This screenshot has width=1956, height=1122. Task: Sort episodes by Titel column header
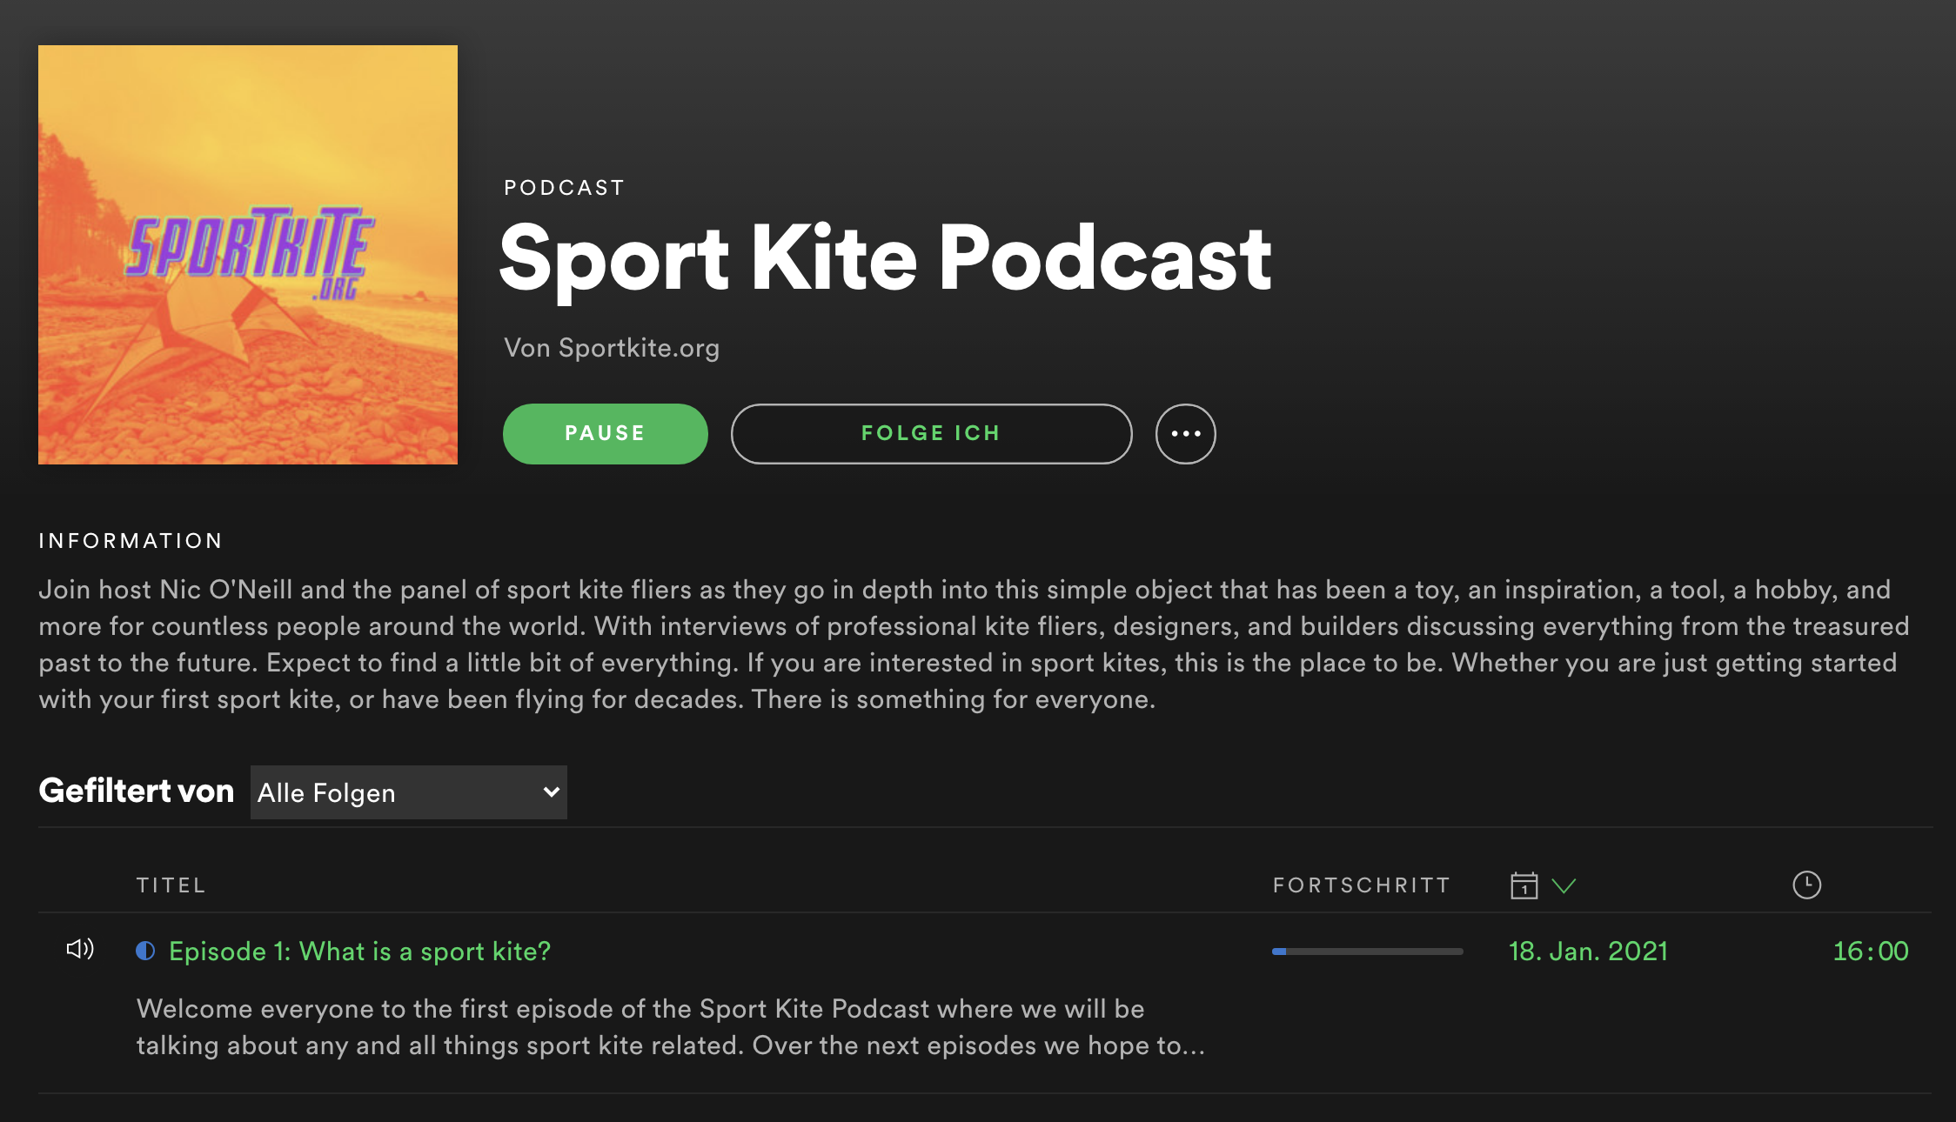coord(171,885)
